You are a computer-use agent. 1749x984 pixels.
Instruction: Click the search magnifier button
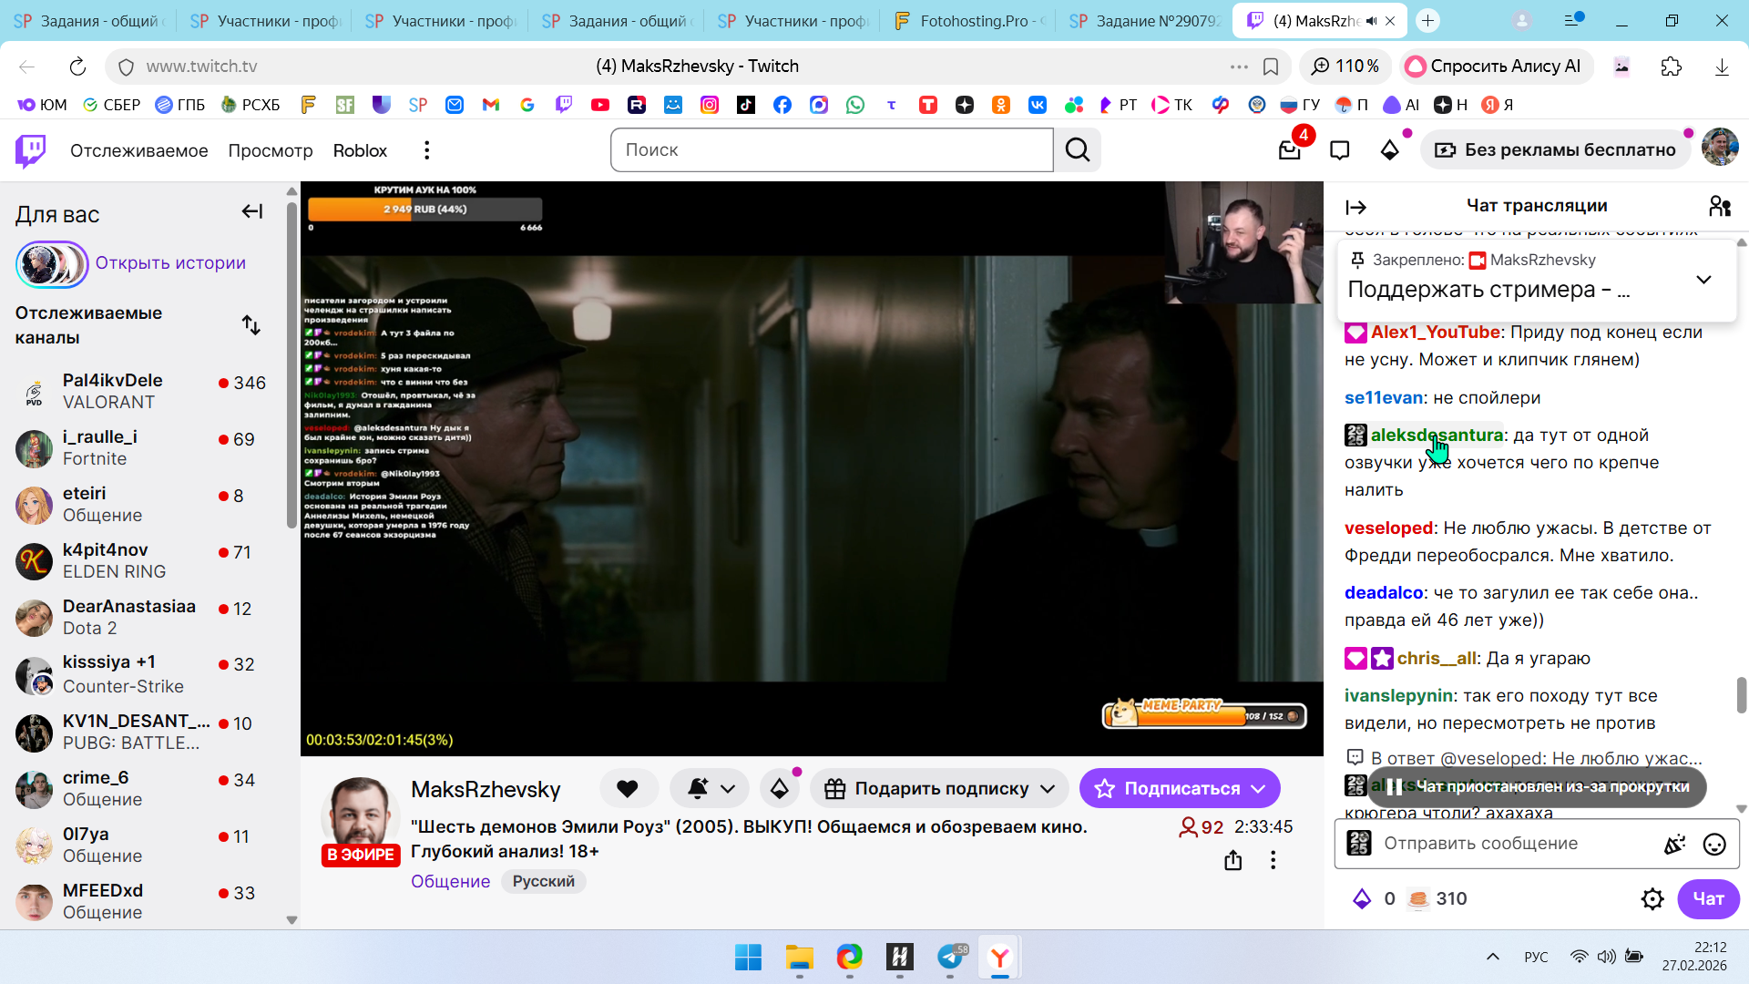pyautogui.click(x=1078, y=150)
